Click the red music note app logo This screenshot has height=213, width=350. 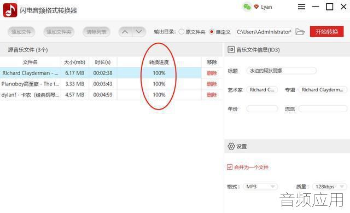tap(10, 10)
